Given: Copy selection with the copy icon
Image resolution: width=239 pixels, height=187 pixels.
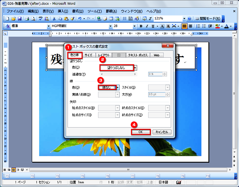Looking at the screenshot, I should point(60,19).
